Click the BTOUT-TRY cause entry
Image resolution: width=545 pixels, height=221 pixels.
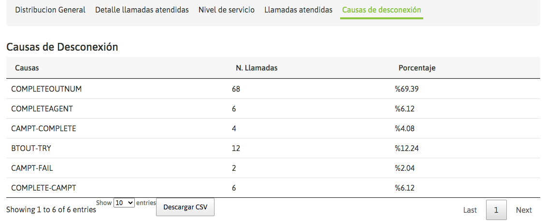point(31,148)
